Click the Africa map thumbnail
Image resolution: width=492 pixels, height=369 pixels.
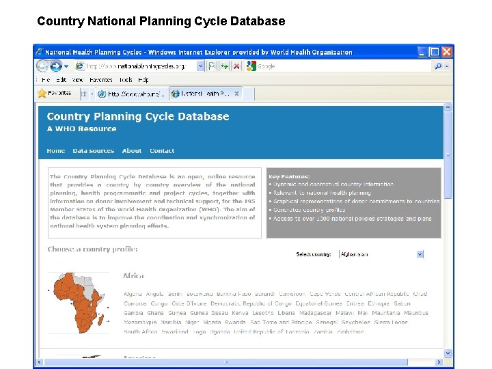[x=79, y=303]
